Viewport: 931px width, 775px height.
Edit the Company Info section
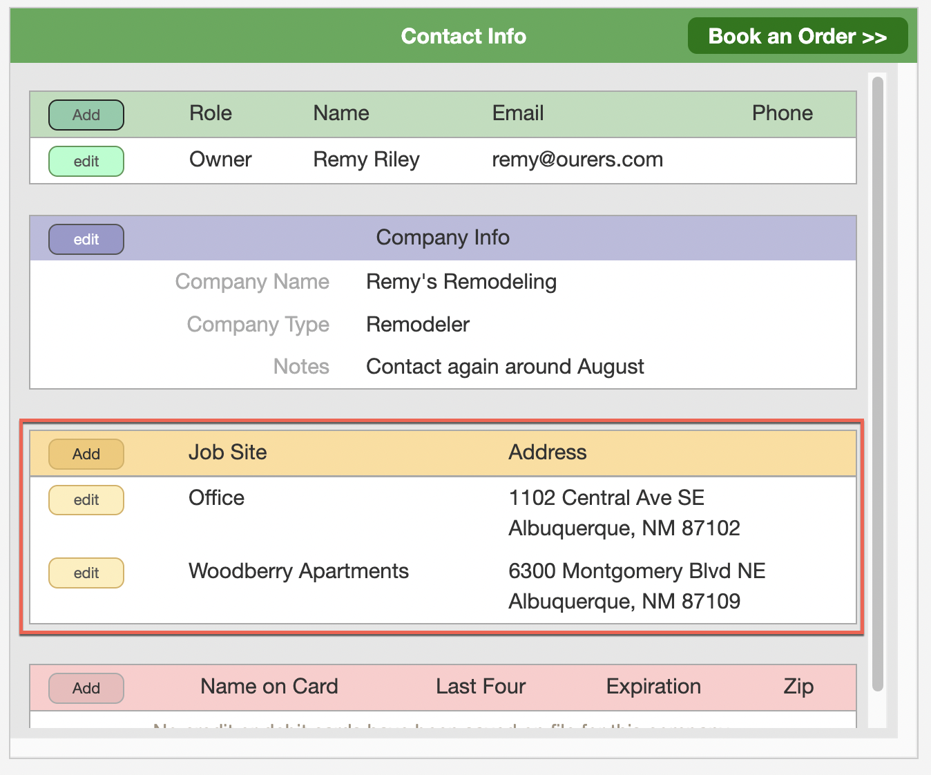point(86,239)
